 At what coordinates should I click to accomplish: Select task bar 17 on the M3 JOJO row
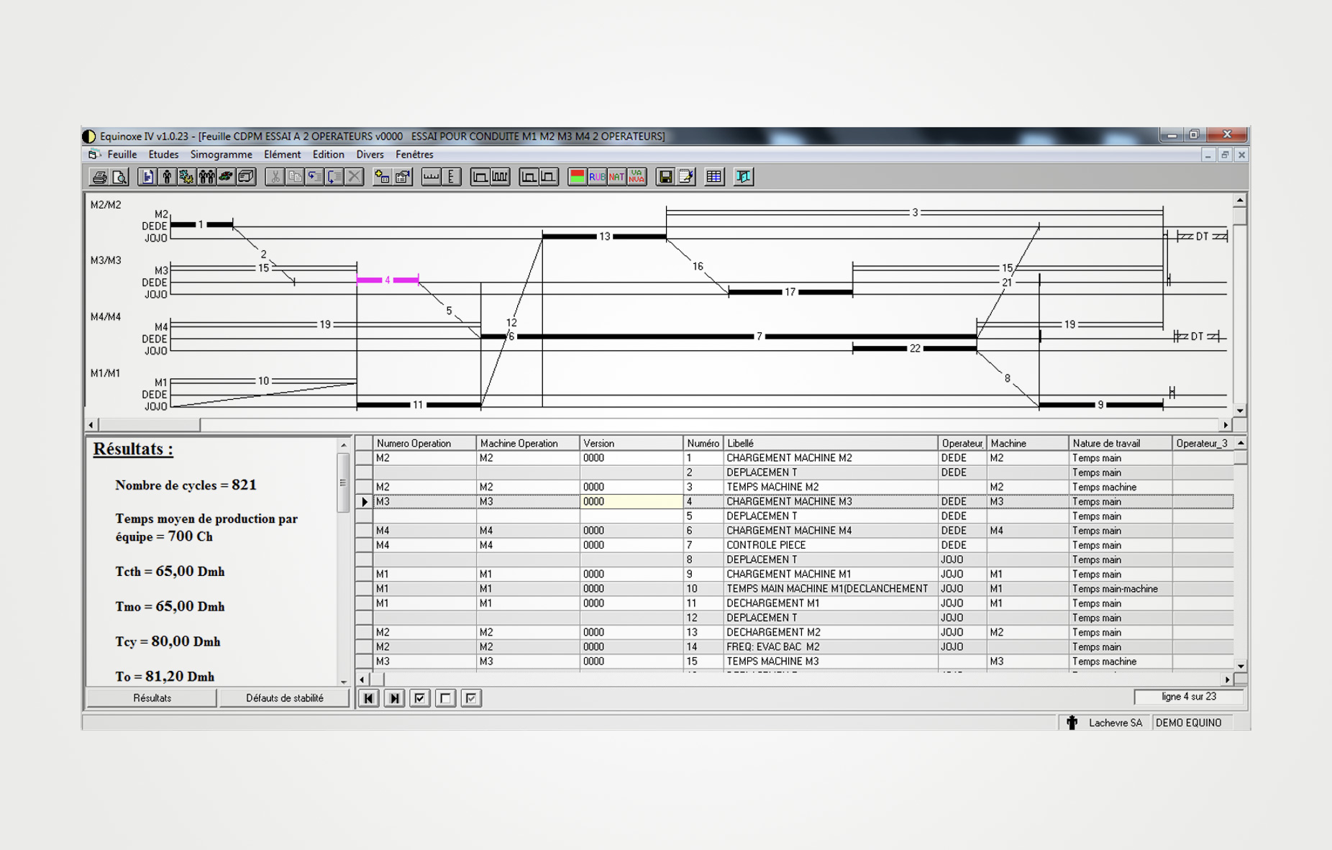790,292
